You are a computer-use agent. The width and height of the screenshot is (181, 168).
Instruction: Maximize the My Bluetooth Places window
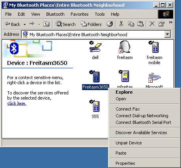(162, 5)
